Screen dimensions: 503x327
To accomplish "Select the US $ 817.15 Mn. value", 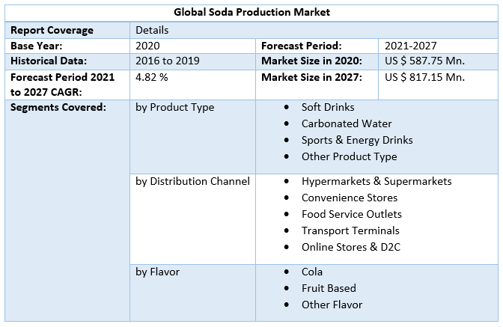I will pyautogui.click(x=424, y=76).
